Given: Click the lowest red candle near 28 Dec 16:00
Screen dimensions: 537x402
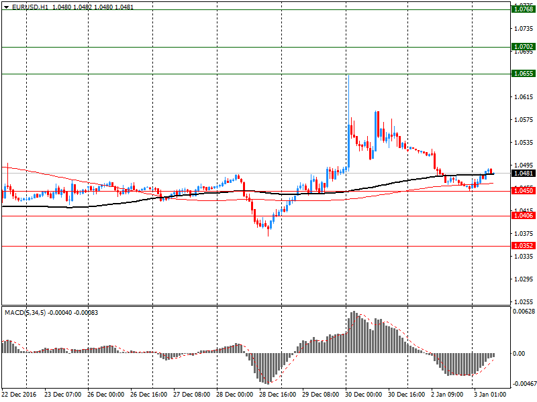Looking at the screenshot, I should point(268,226).
